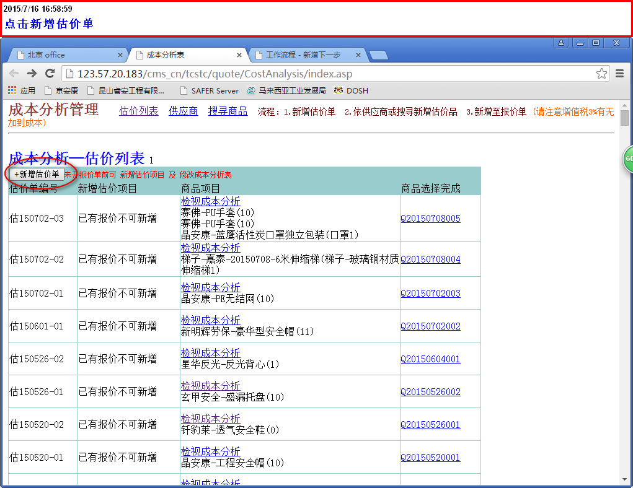Open the DOSH bookmark
Screen dimensions: 633x488
coord(351,90)
